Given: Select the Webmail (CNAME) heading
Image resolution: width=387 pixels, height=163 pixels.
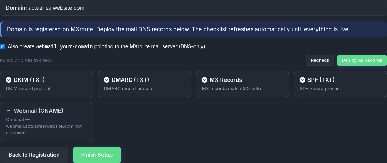Looking at the screenshot, I should tap(39, 111).
